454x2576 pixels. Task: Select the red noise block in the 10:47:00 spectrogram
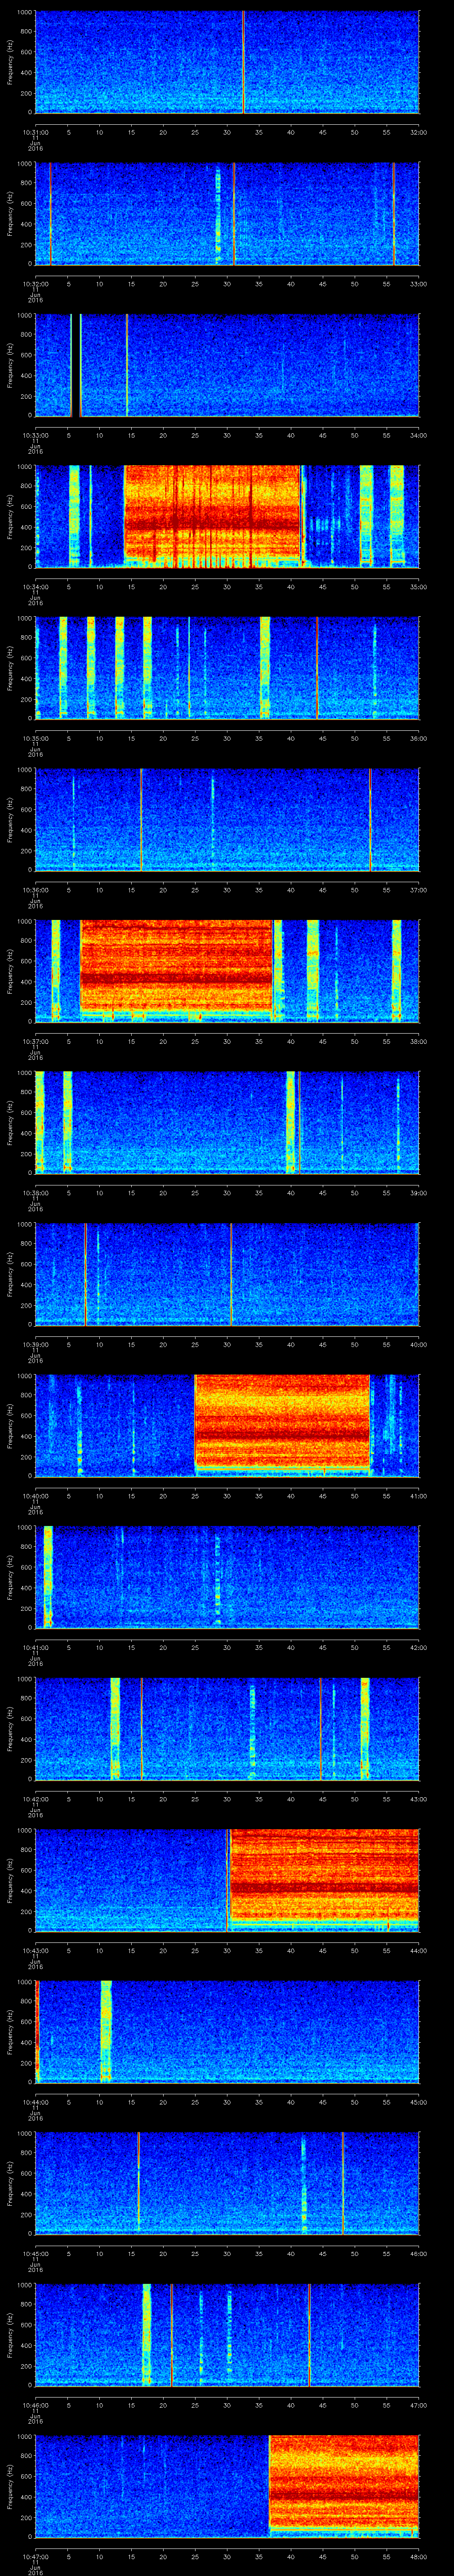tap(343, 2484)
